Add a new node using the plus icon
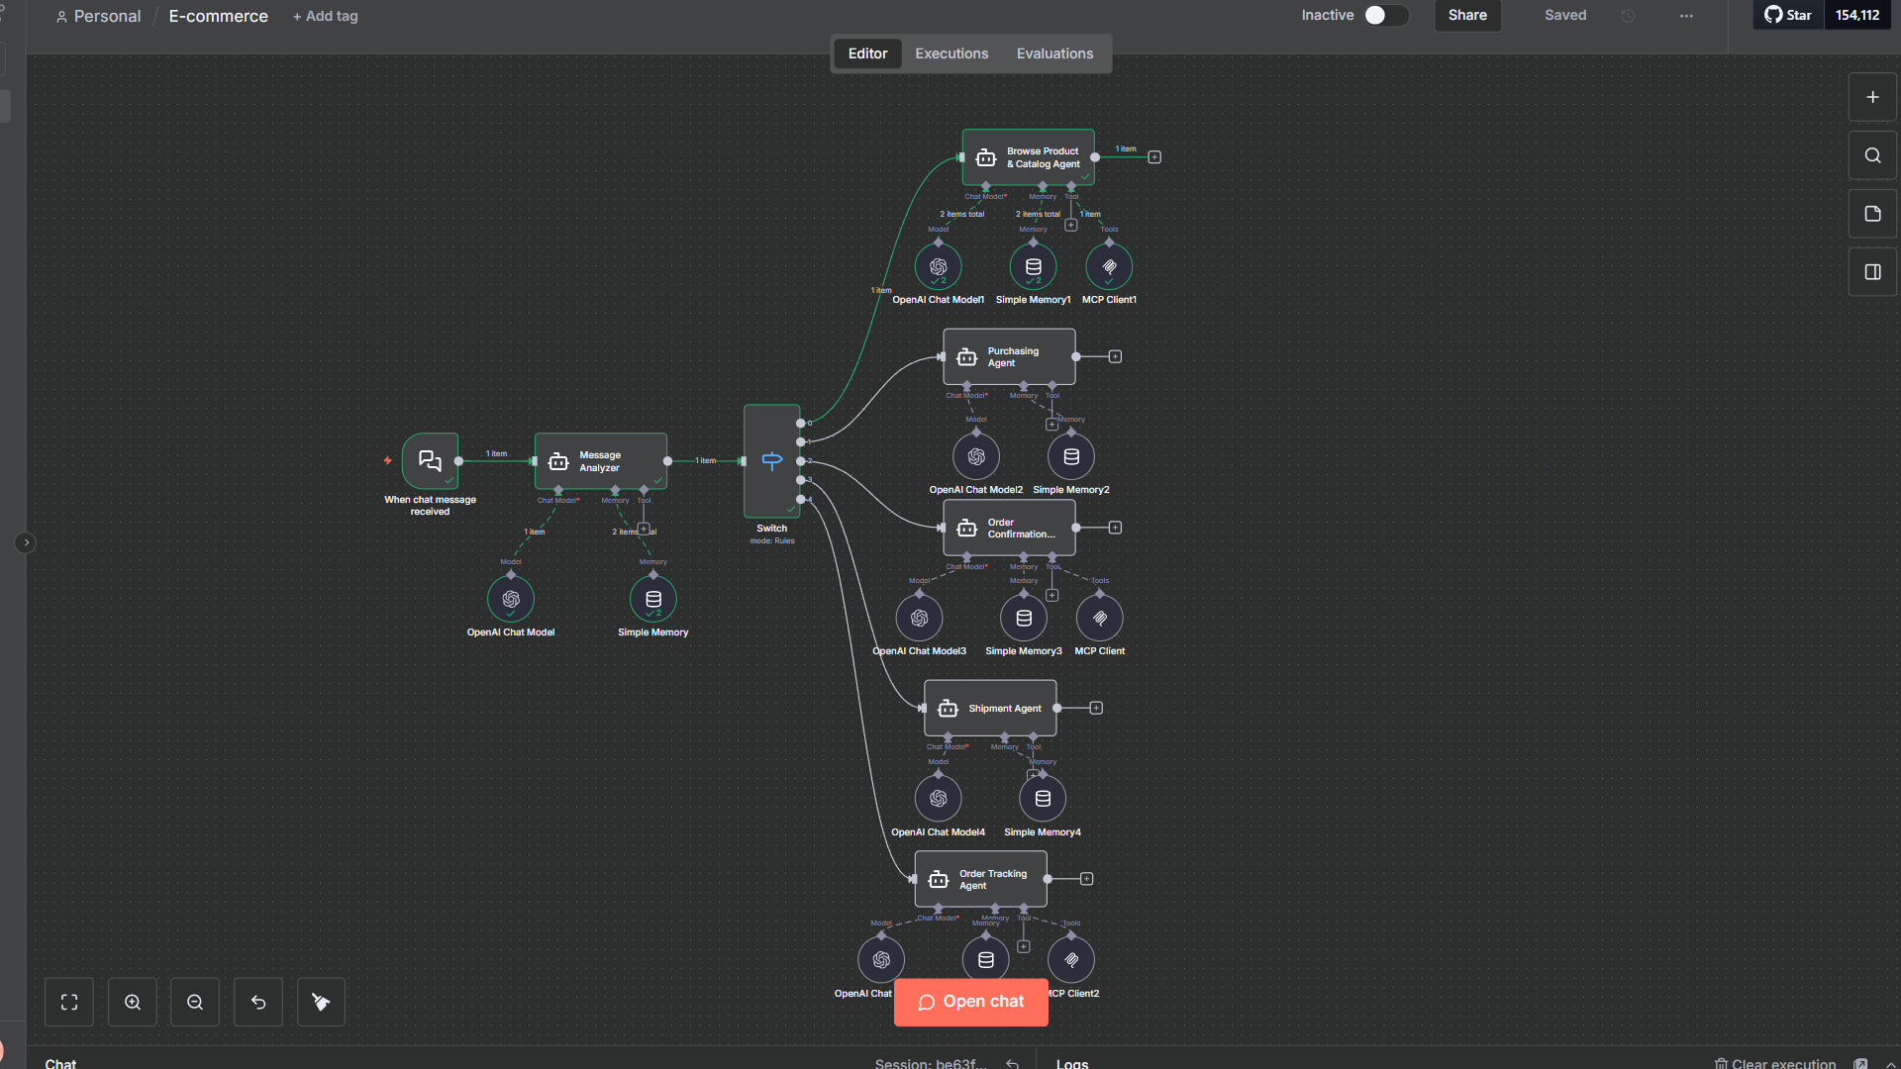The height and width of the screenshot is (1069, 1901). (x=1871, y=96)
